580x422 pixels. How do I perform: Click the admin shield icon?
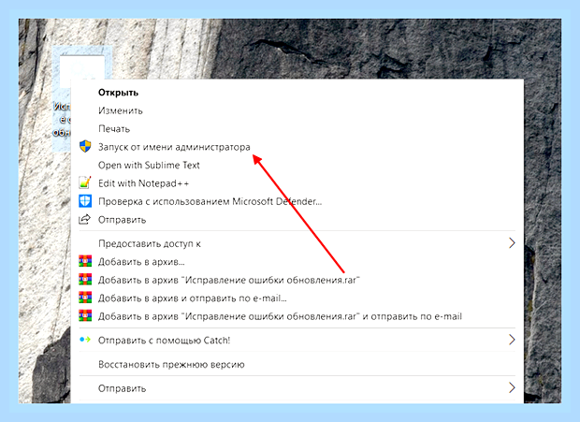coord(85,147)
